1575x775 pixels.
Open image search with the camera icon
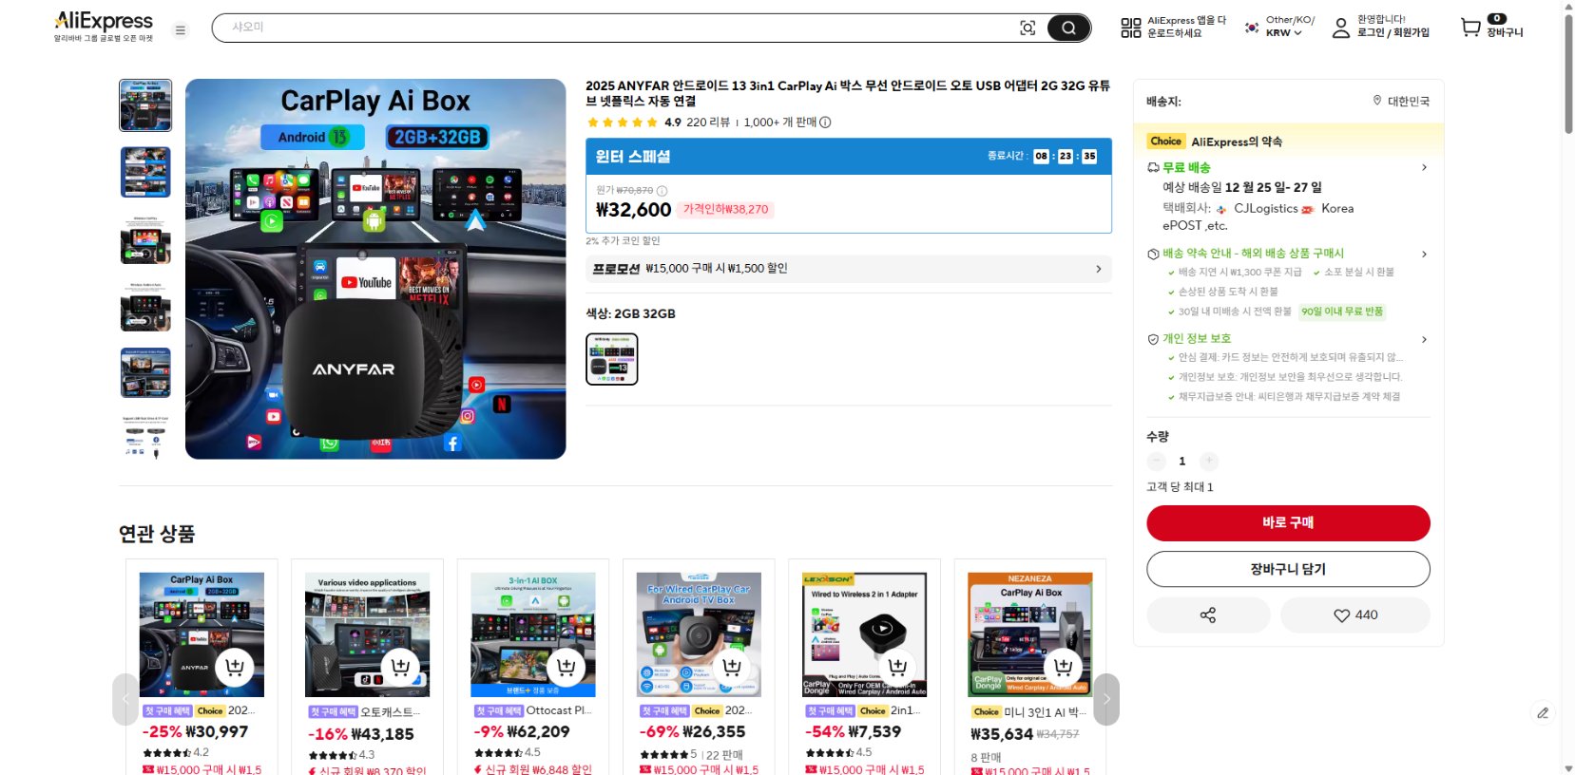click(1028, 28)
